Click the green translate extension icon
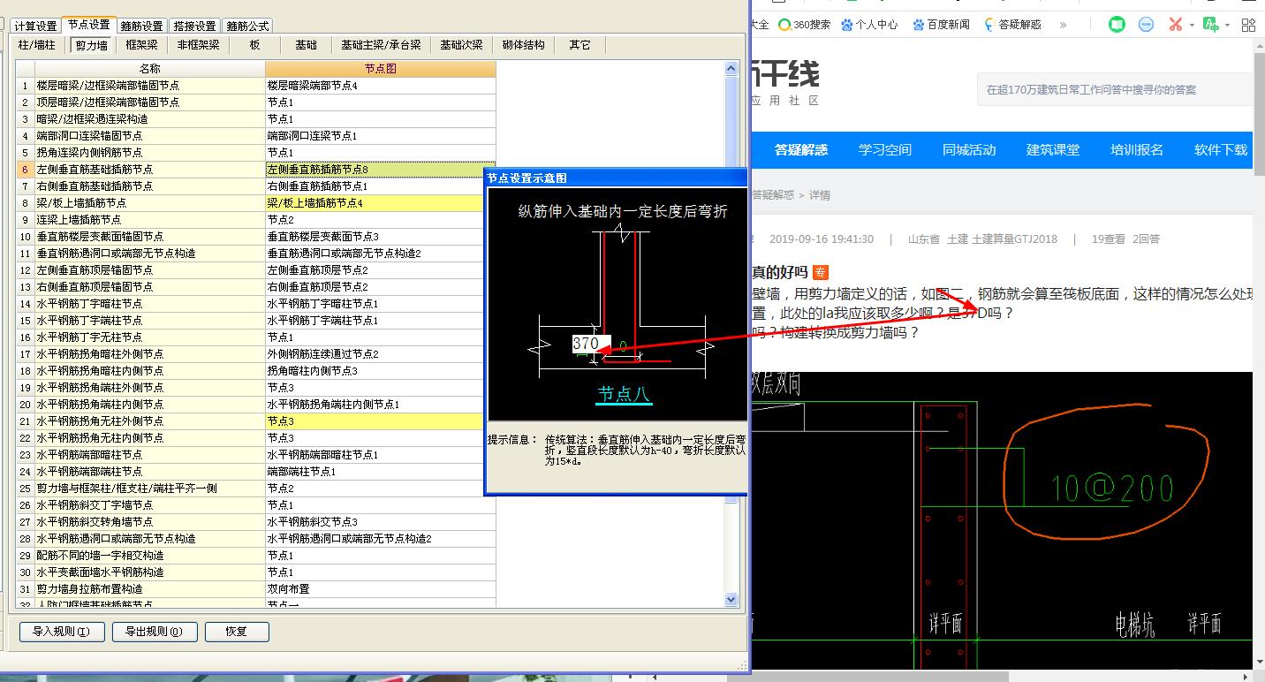1265x682 pixels. (x=1210, y=25)
